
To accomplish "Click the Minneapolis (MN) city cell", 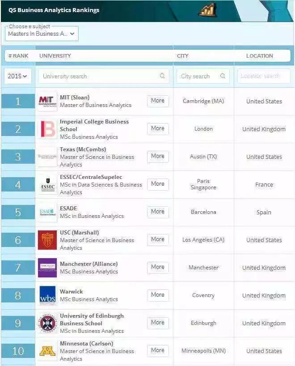I will click(203, 351).
